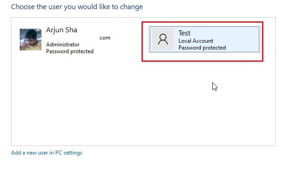Viewport: 283px width, 175px height.
Task: Click 'Add a new' at the start of the link
Action: pyautogui.click(x=24, y=153)
